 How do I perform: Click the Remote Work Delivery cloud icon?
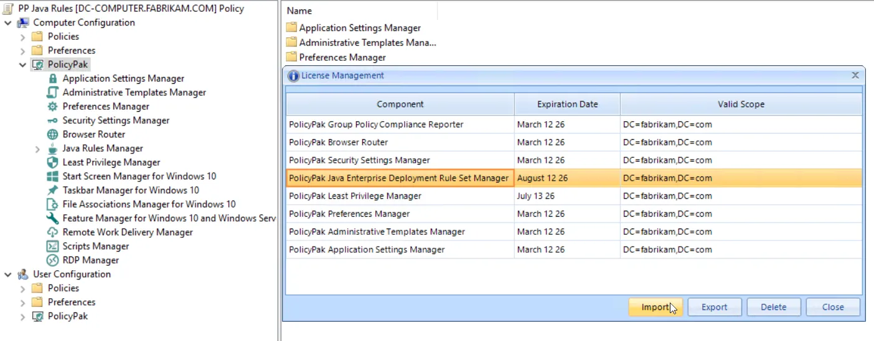(x=52, y=232)
